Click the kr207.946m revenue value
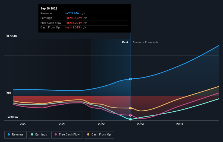 coord(73,13)
